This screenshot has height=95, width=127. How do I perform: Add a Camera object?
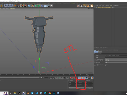coord(48,6)
